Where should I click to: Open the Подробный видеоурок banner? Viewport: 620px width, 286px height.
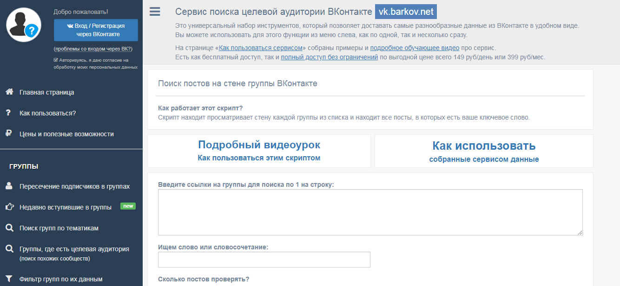click(259, 151)
